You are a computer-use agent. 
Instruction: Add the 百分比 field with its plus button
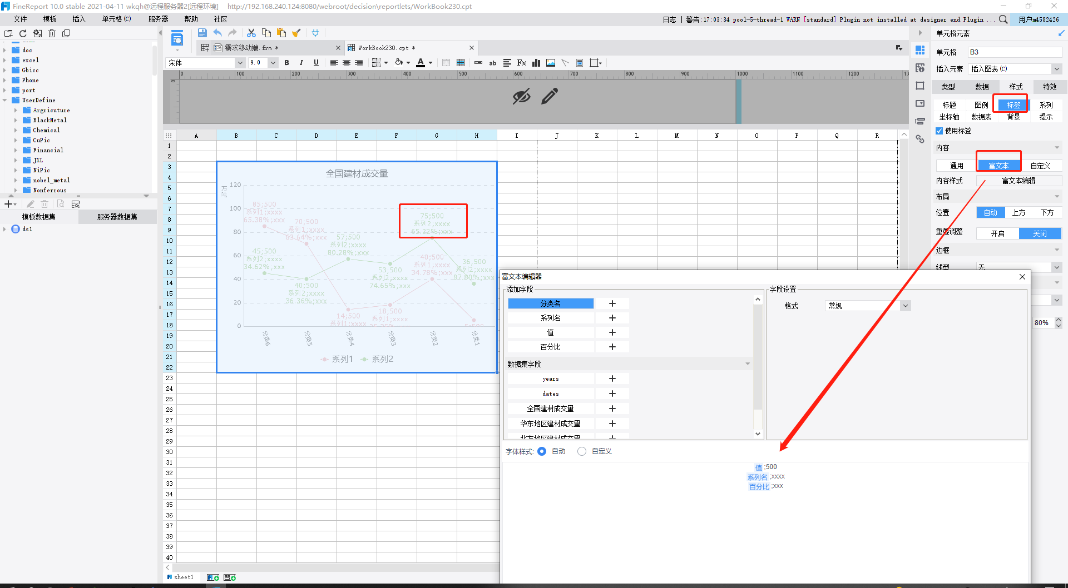(x=612, y=347)
